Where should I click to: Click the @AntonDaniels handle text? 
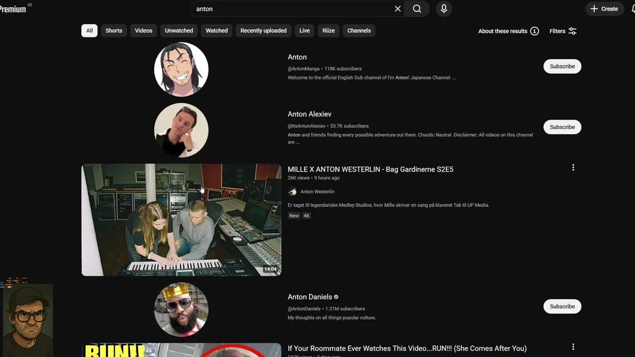click(304, 309)
